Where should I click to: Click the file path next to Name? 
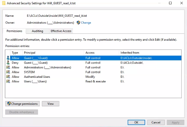[x=57, y=16]
